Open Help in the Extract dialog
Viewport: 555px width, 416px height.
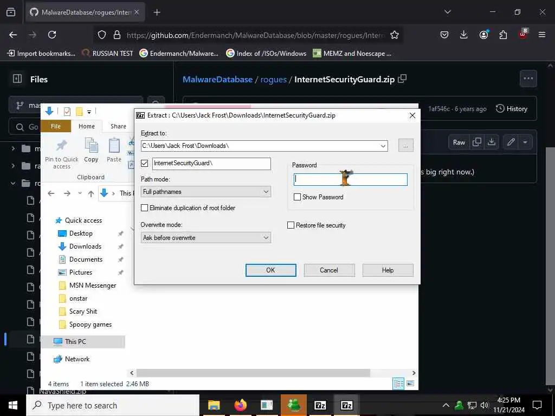[x=388, y=270]
